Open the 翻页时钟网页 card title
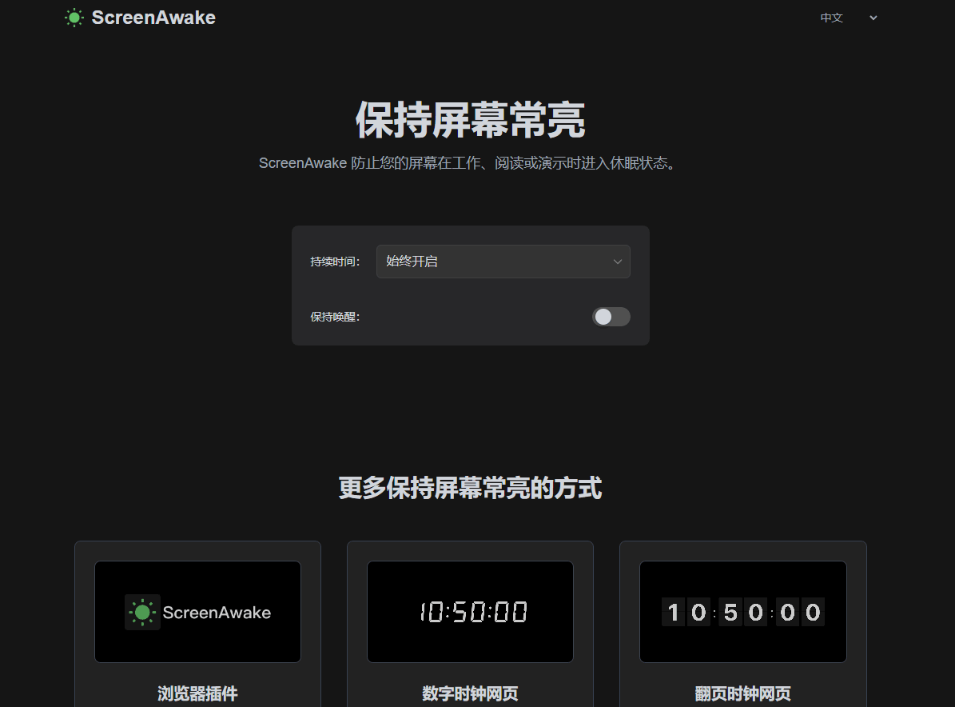This screenshot has width=955, height=707. [742, 693]
